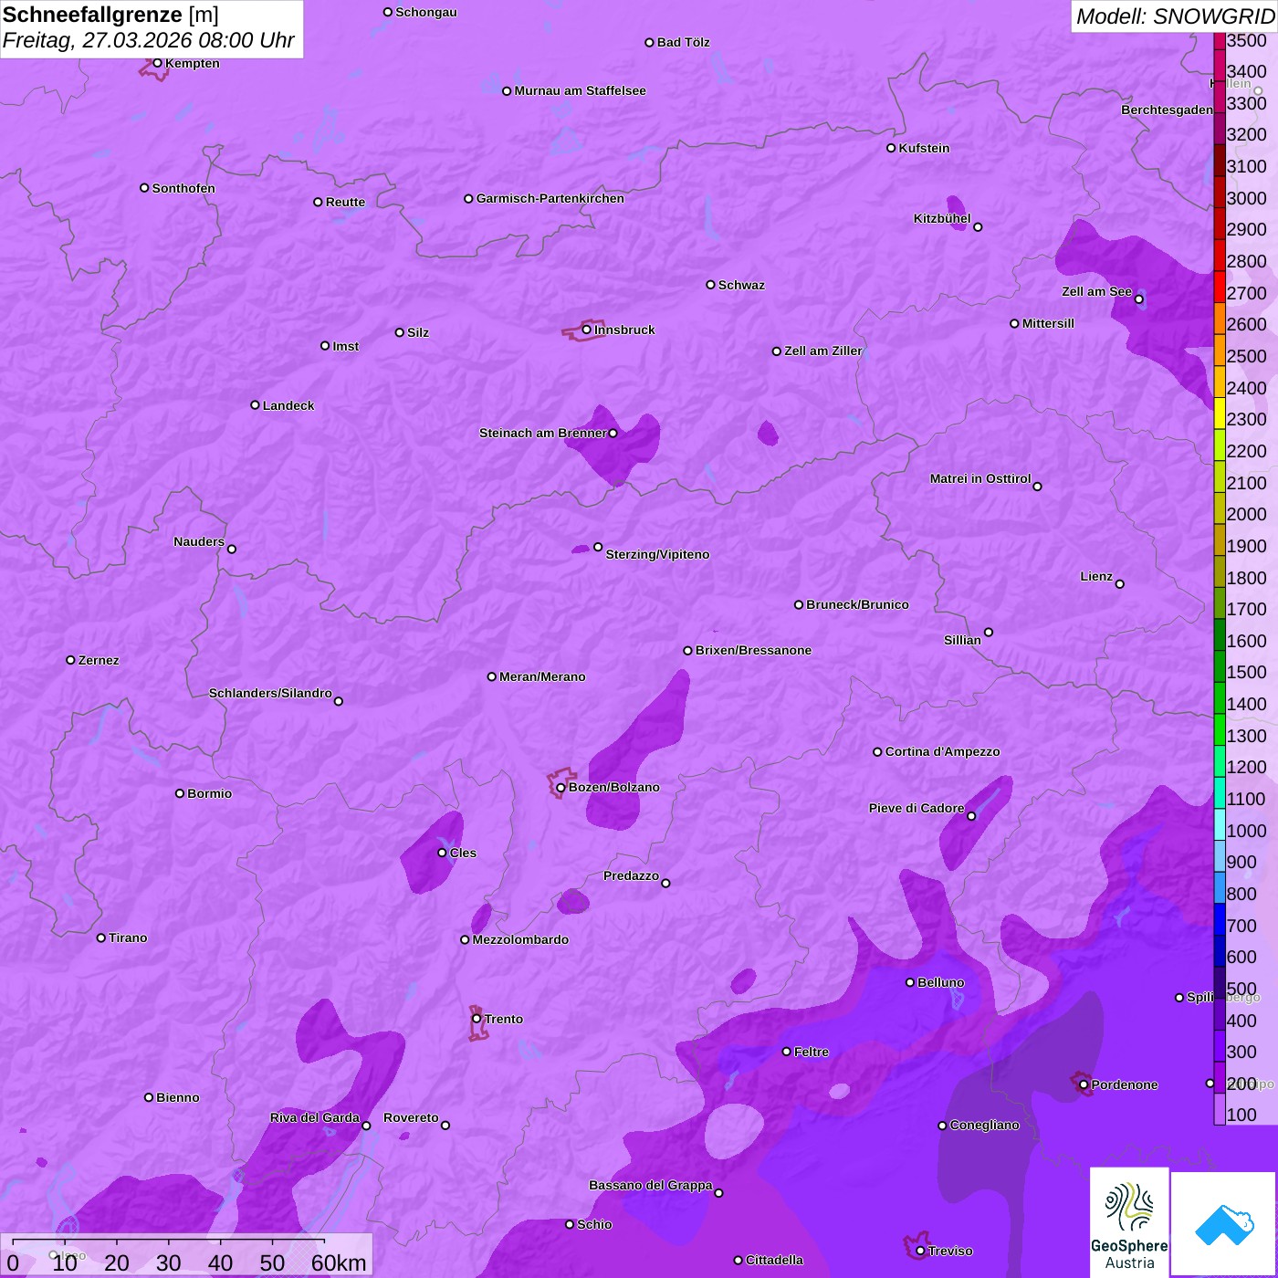The width and height of the screenshot is (1278, 1278).
Task: Click the 'Garmisch-Partenkirchen' label
Action: [x=550, y=198]
